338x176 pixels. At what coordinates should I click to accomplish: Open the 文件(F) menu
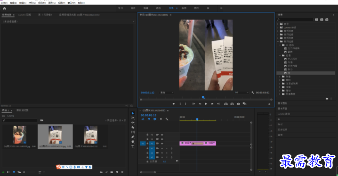point(4,3)
